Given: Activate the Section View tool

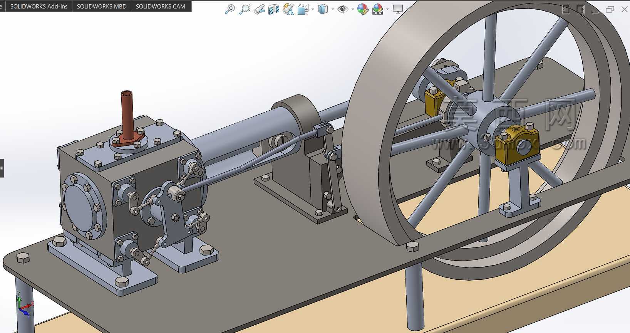Looking at the screenshot, I should (274, 9).
